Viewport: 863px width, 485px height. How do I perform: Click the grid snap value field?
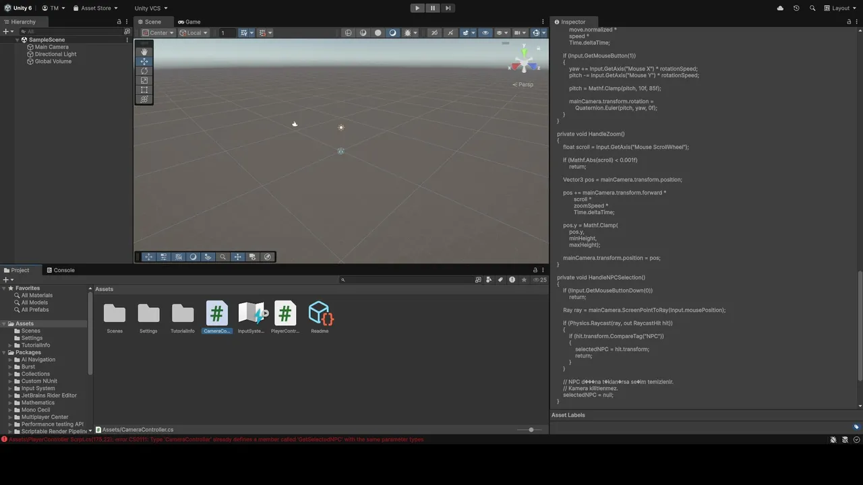pos(227,32)
